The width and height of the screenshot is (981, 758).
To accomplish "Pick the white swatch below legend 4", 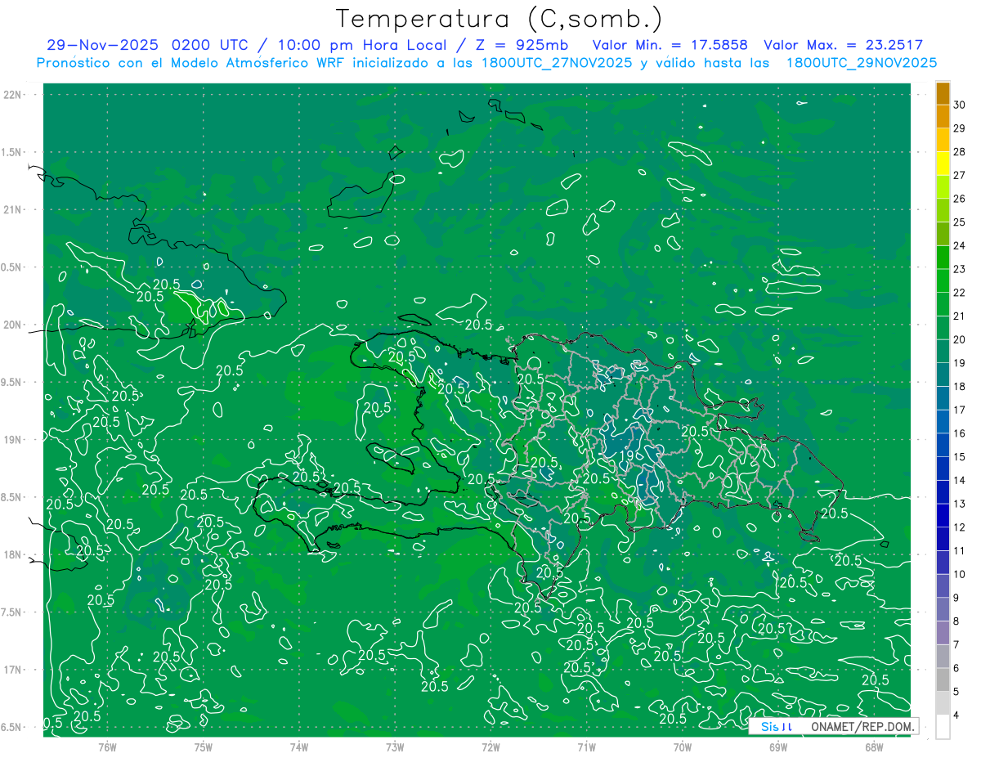I will (943, 727).
